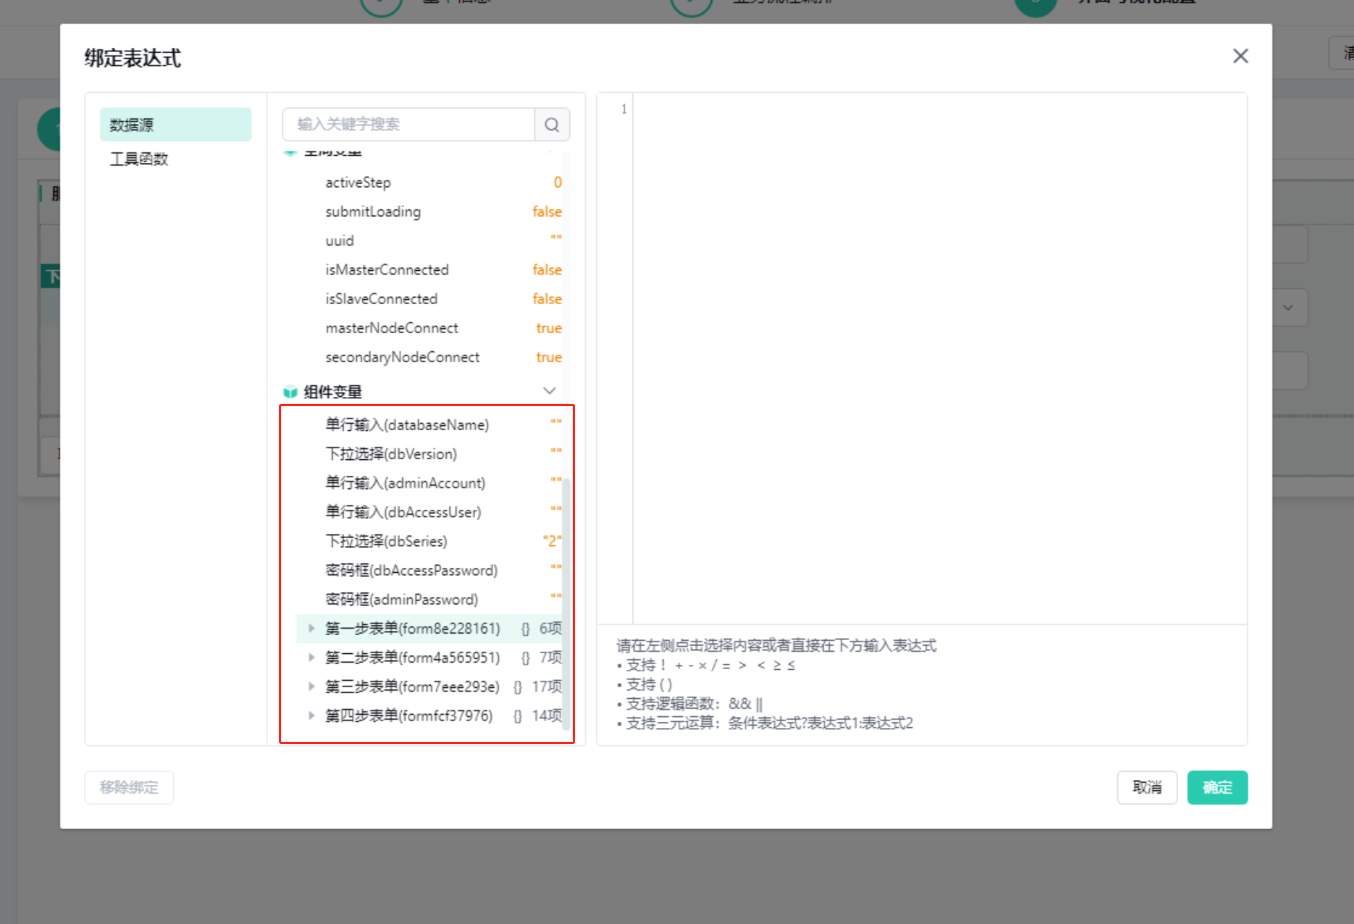
Task: Expand 第二步表单(form4a565951) tree node
Action: pyautogui.click(x=311, y=657)
